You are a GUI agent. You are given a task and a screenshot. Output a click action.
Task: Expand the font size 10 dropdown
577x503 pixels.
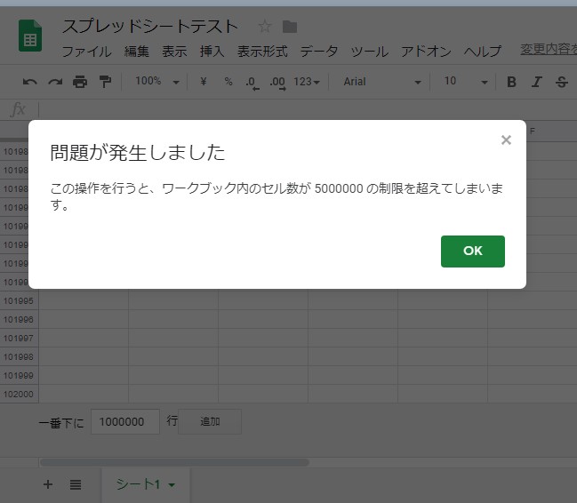pyautogui.click(x=465, y=82)
